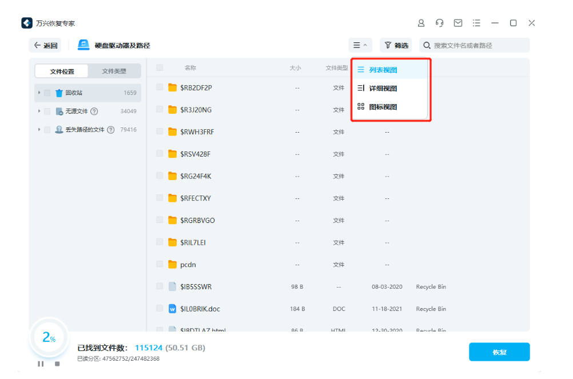The image size is (573, 379).
Task: Click the headset support icon
Action: [439, 23]
